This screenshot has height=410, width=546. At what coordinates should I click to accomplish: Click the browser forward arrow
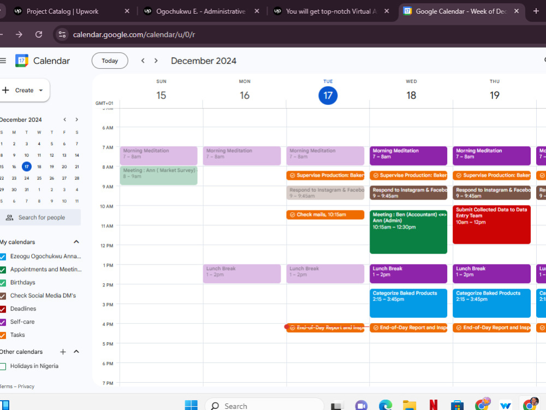click(19, 34)
